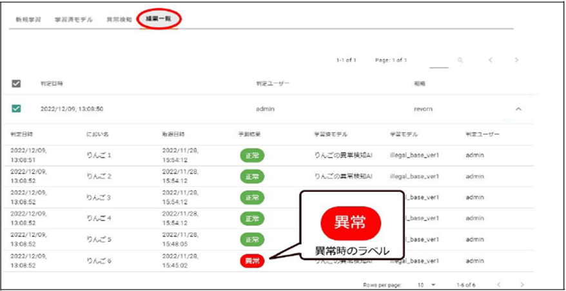Toggle the select-all checkbox in the header row
This screenshot has height=291, width=566.
coord(16,84)
